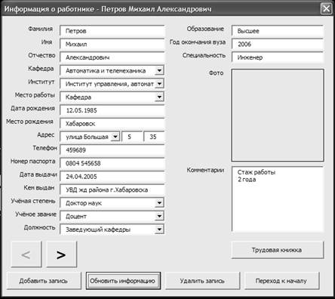
Task: Click the empty Фото placeholder box
Action: tap(278, 115)
